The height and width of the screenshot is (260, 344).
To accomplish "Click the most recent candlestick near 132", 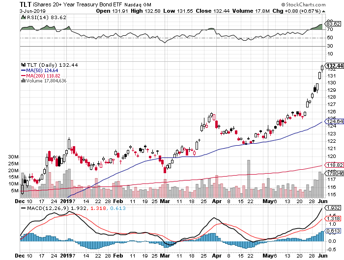I will coord(322,68).
